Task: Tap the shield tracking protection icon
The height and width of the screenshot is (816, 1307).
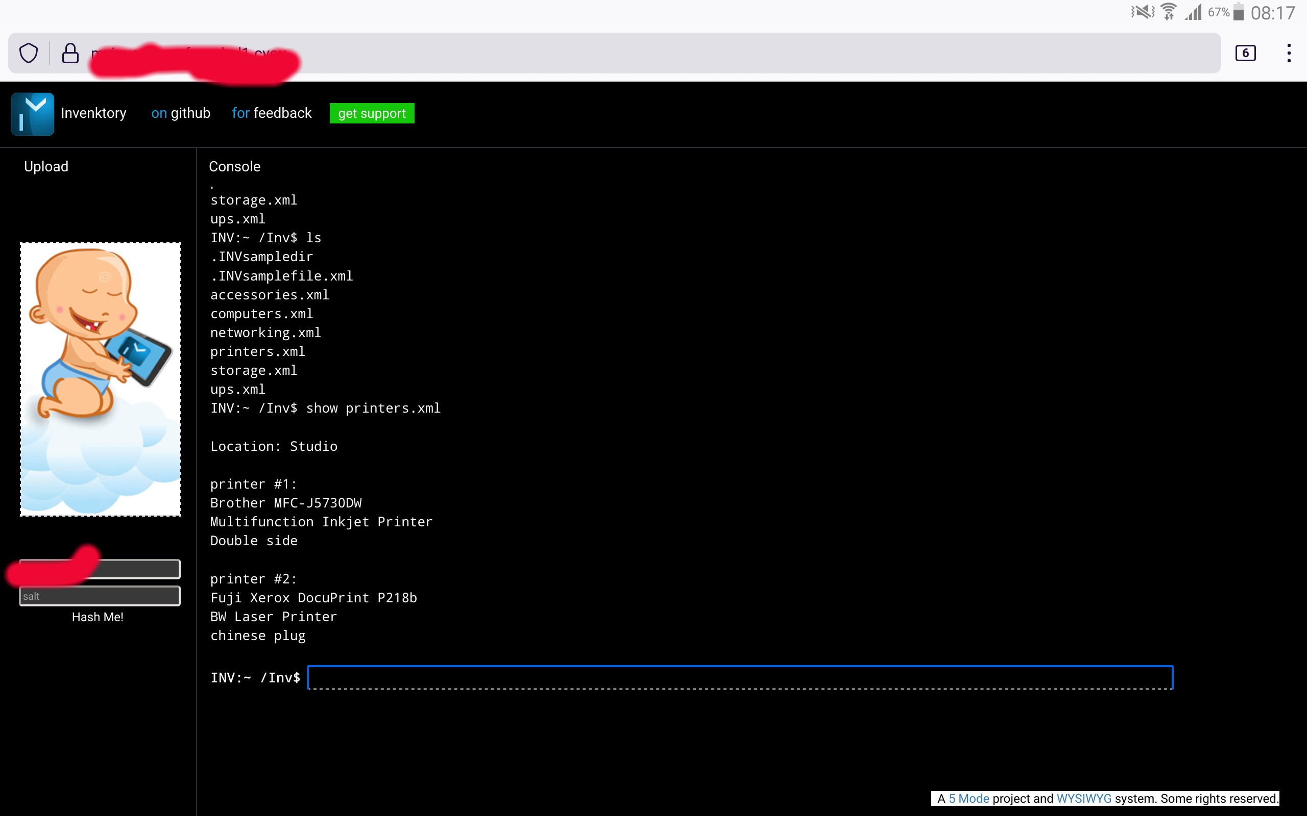Action: (29, 54)
